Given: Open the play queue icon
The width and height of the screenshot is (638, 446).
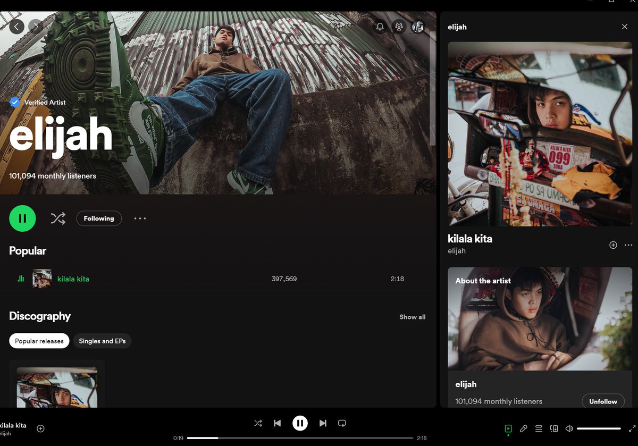Looking at the screenshot, I should (539, 428).
